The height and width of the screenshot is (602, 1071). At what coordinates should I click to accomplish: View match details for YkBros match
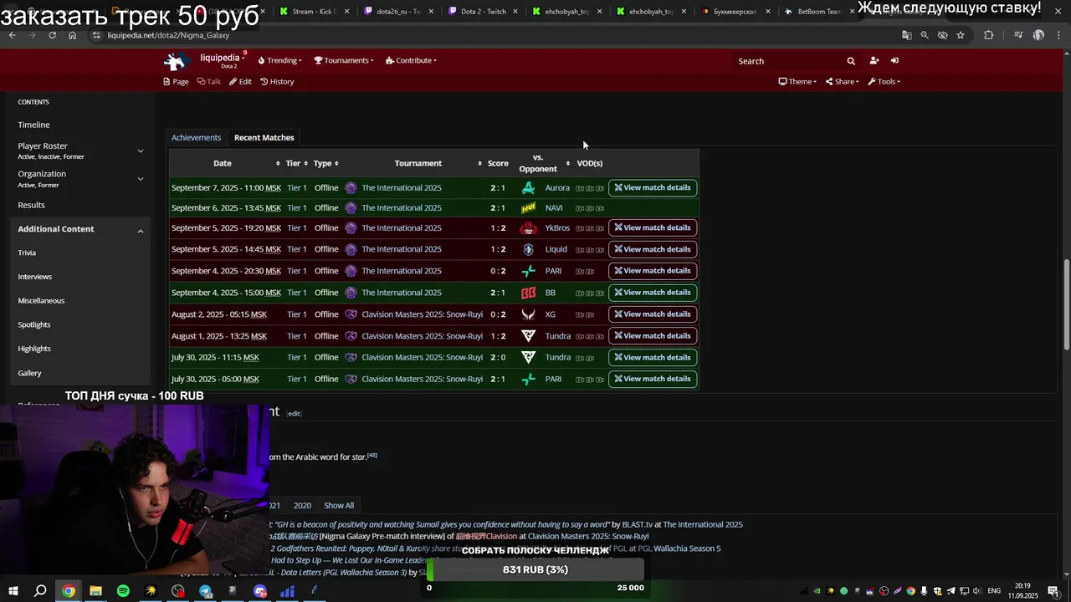click(x=653, y=227)
